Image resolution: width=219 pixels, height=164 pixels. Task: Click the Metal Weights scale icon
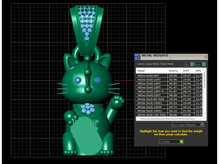(137, 57)
